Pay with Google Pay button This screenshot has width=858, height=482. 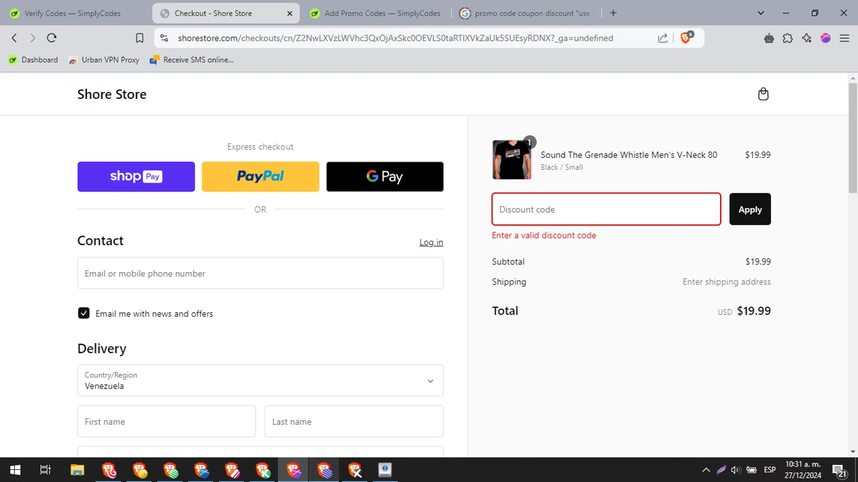pos(385,177)
